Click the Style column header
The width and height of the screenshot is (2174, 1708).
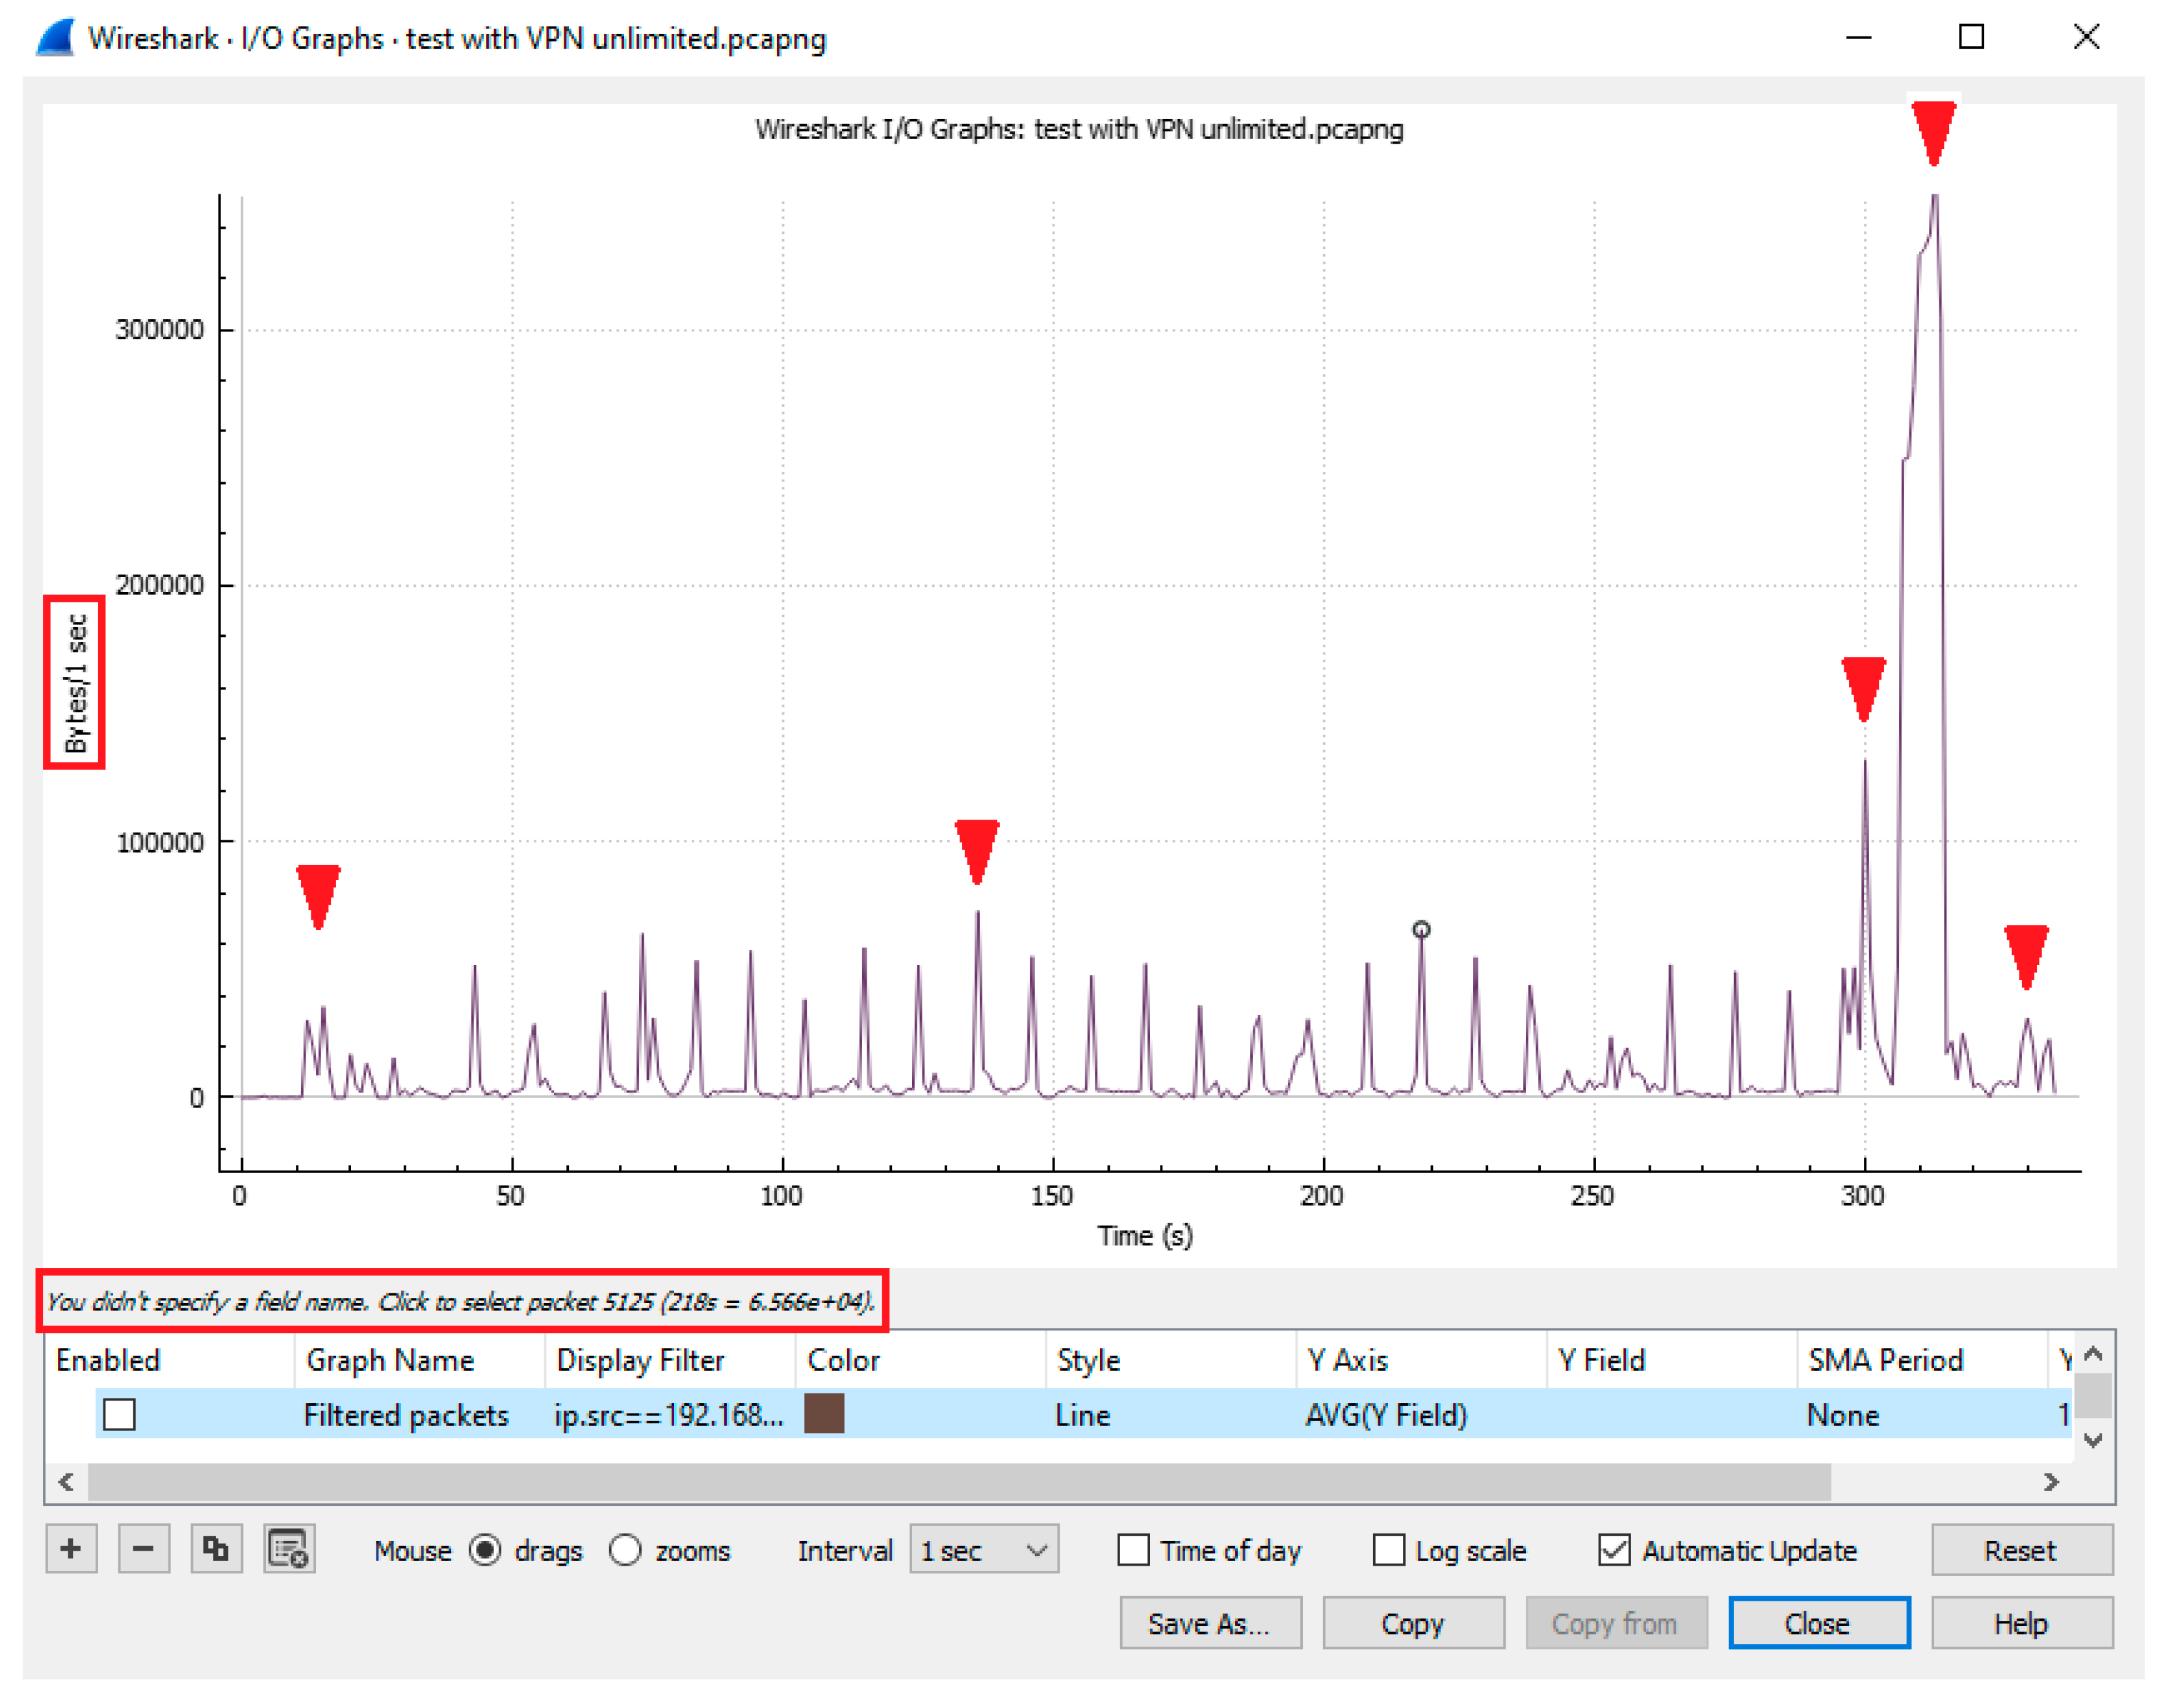tap(1170, 1360)
